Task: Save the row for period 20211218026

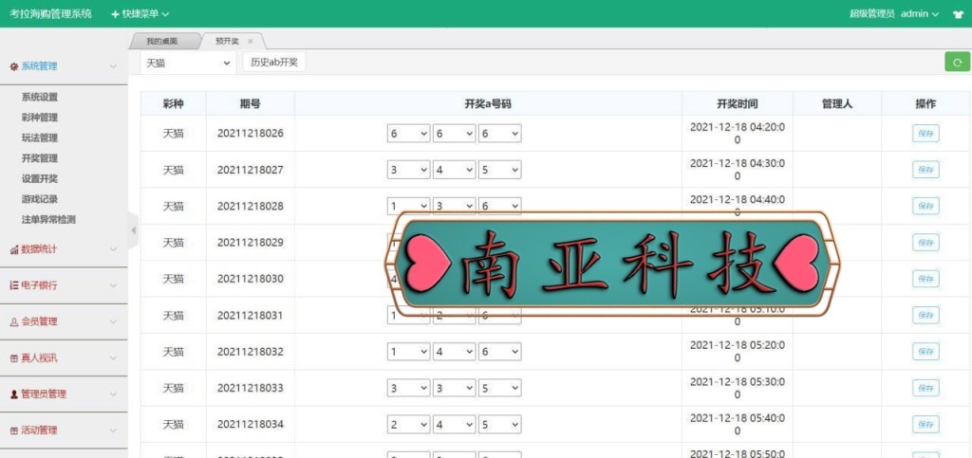Action: click(925, 133)
